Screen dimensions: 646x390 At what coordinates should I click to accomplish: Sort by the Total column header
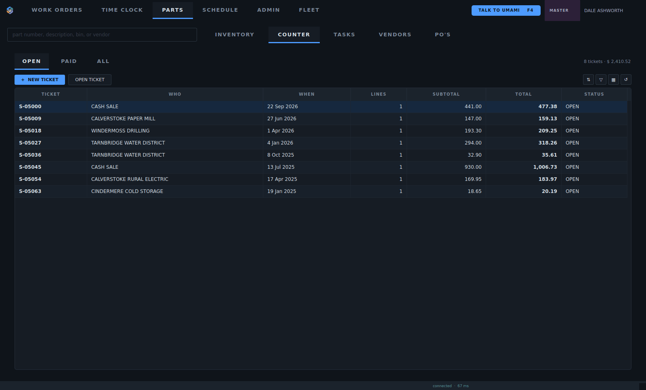[524, 94]
